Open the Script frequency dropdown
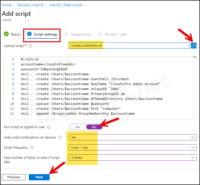This screenshot has width=200, height=185. (133, 147)
